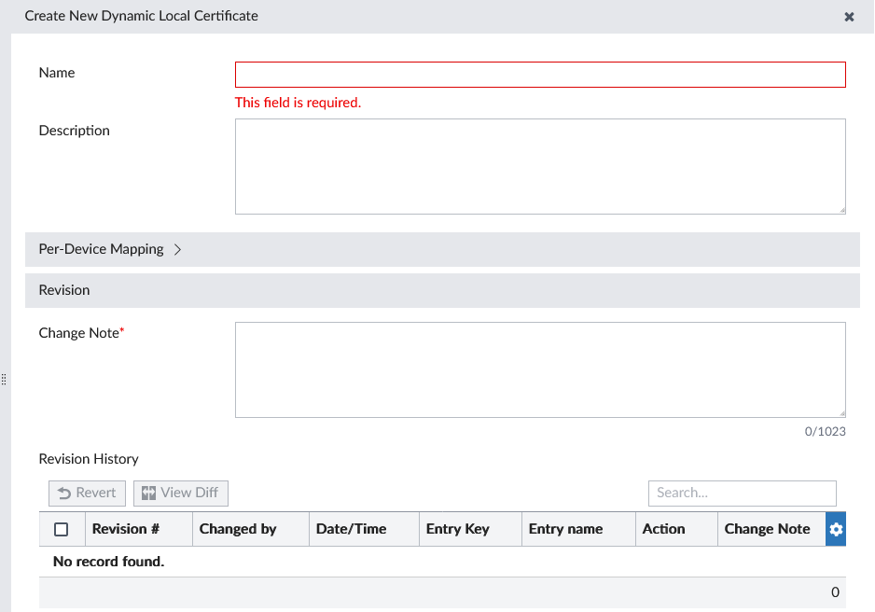The height and width of the screenshot is (612, 875).
Task: Click the Revision History label
Action: pyautogui.click(x=89, y=459)
